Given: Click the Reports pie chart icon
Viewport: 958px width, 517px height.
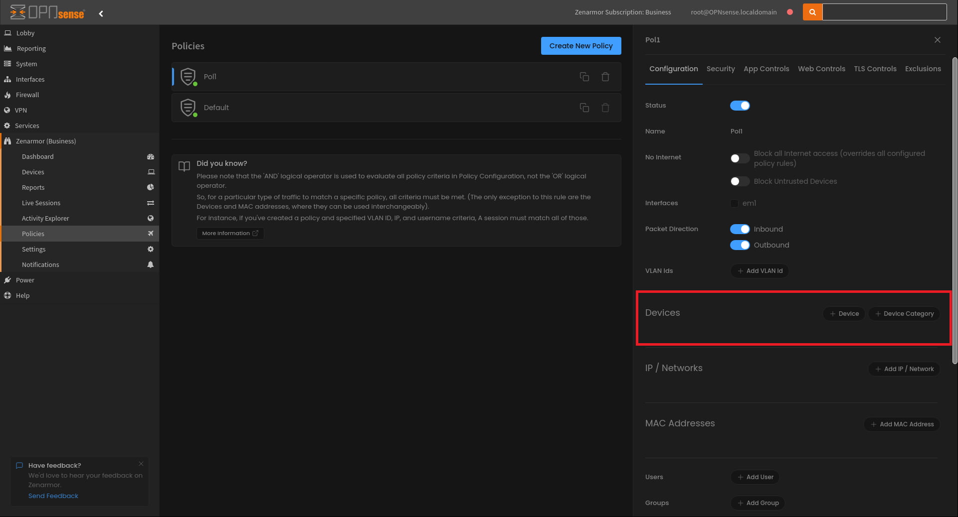Looking at the screenshot, I should pos(151,187).
